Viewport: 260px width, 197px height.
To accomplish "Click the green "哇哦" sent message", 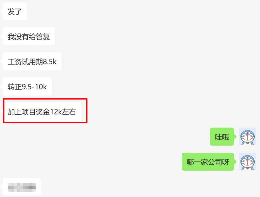I will 222,137.
